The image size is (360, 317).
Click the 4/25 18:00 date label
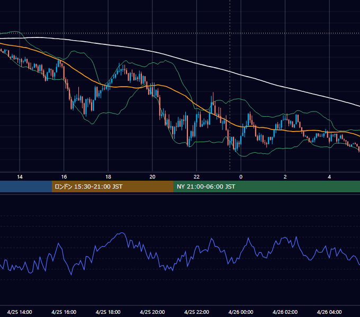click(x=108, y=312)
